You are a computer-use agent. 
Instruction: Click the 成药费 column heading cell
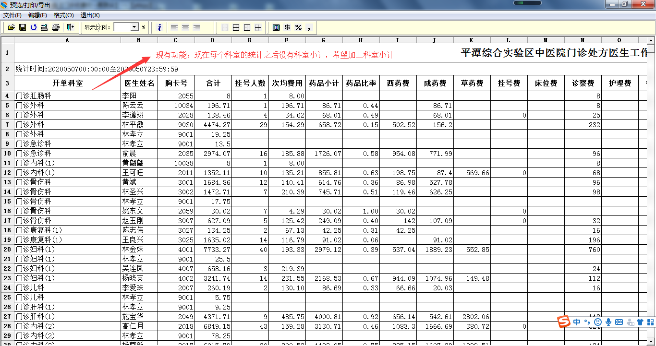click(x=435, y=84)
